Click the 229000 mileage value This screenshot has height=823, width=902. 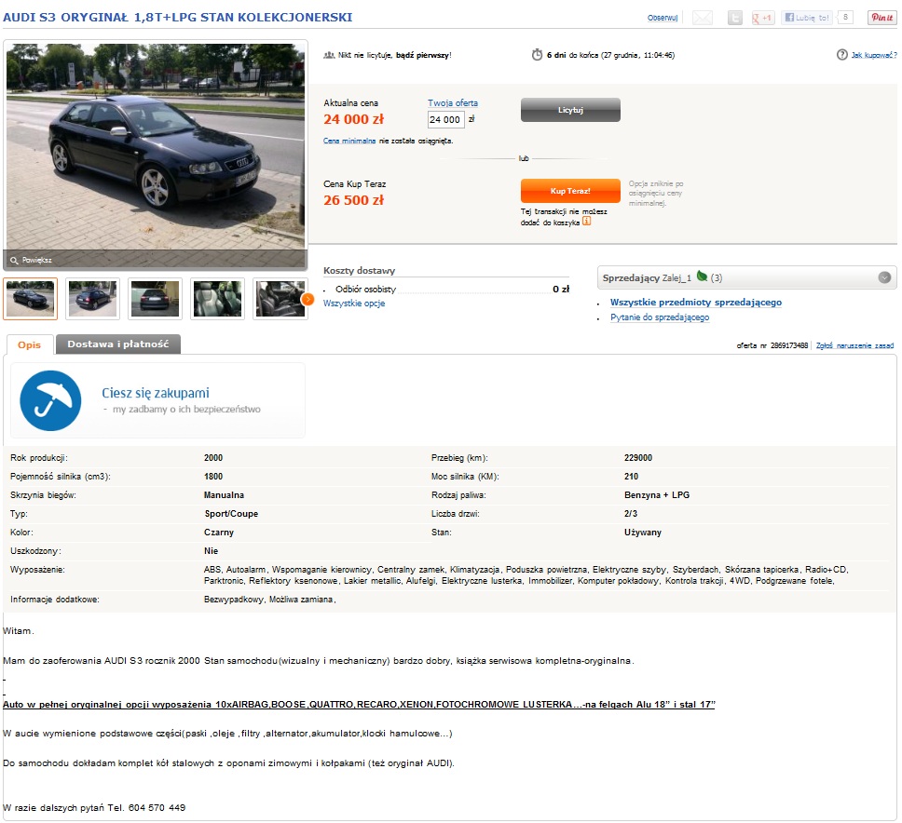point(638,458)
